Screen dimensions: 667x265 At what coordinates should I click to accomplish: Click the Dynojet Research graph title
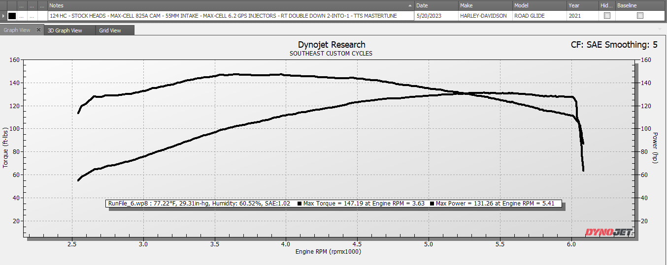(332, 45)
